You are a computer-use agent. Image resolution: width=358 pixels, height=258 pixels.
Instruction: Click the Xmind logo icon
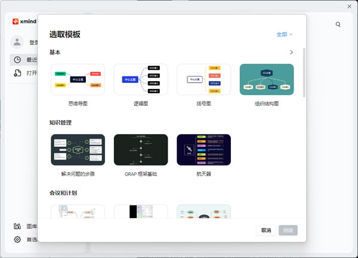click(16, 22)
